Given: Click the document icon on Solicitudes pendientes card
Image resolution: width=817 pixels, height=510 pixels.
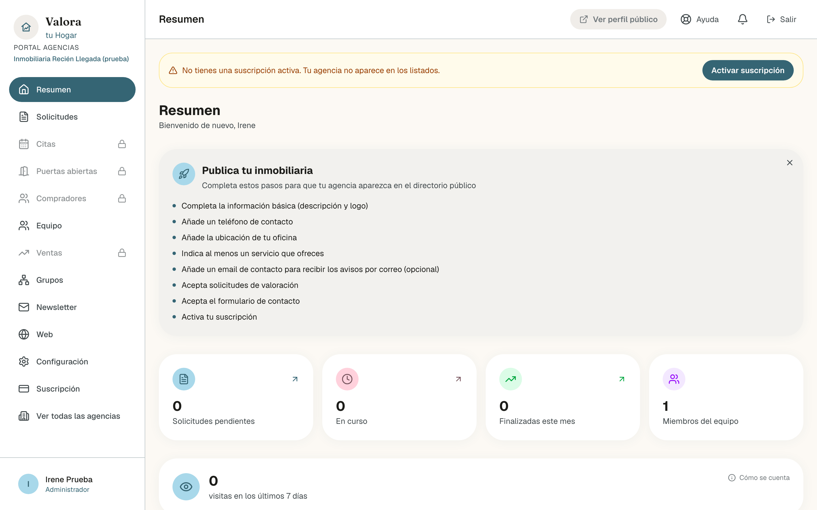Looking at the screenshot, I should coord(184,379).
